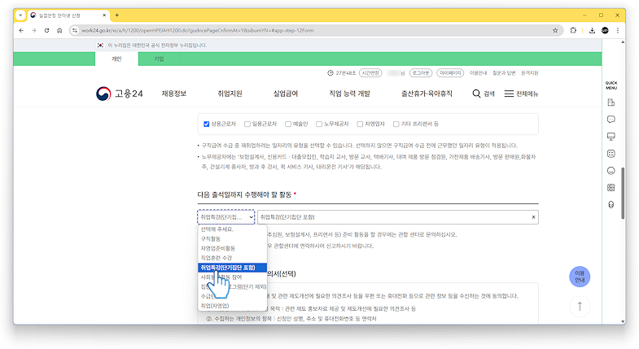Viewport: 639px width, 349px height.
Task: Uncheck the 상용근로자 checkbox
Action: (x=206, y=124)
